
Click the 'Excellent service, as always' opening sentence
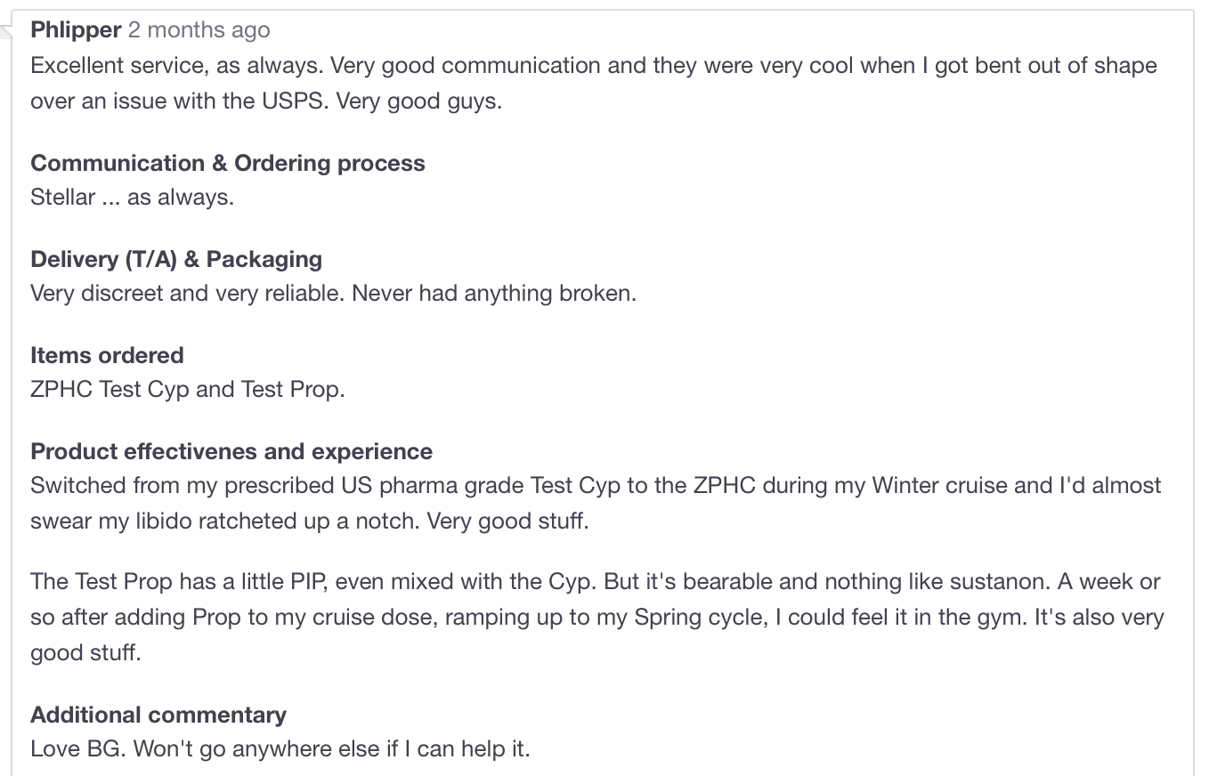tap(180, 65)
